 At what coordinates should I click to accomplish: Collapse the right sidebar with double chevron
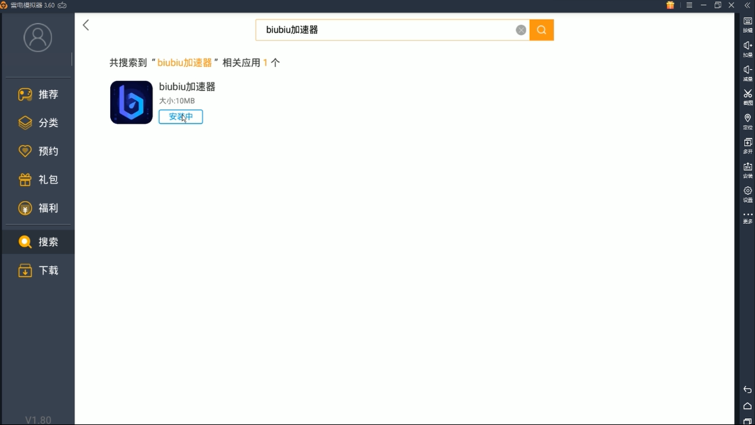(747, 5)
